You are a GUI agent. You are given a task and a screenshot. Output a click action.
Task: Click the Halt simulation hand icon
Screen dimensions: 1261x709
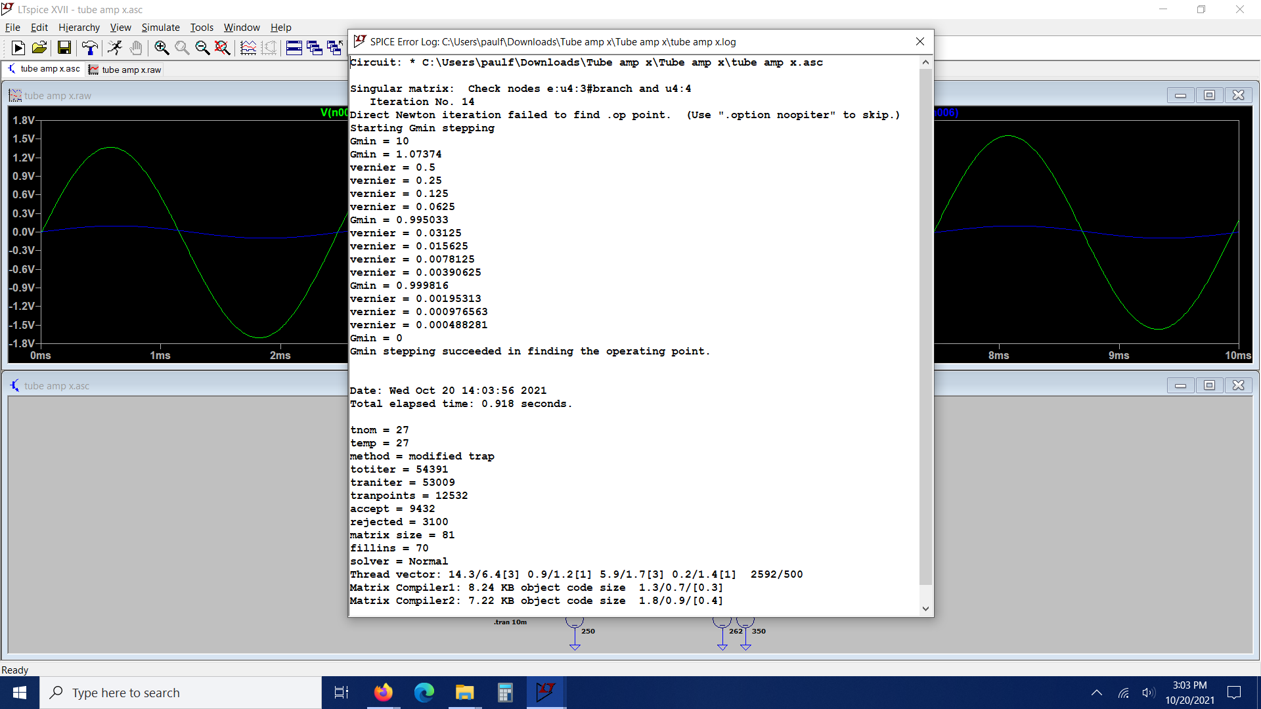coord(135,47)
